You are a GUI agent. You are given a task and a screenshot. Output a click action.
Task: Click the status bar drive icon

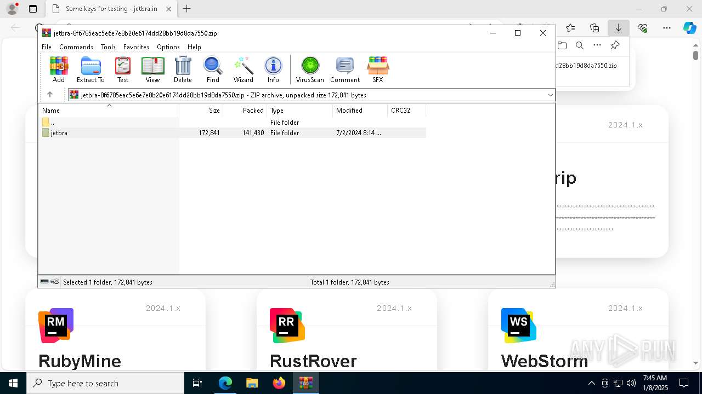[x=44, y=282]
